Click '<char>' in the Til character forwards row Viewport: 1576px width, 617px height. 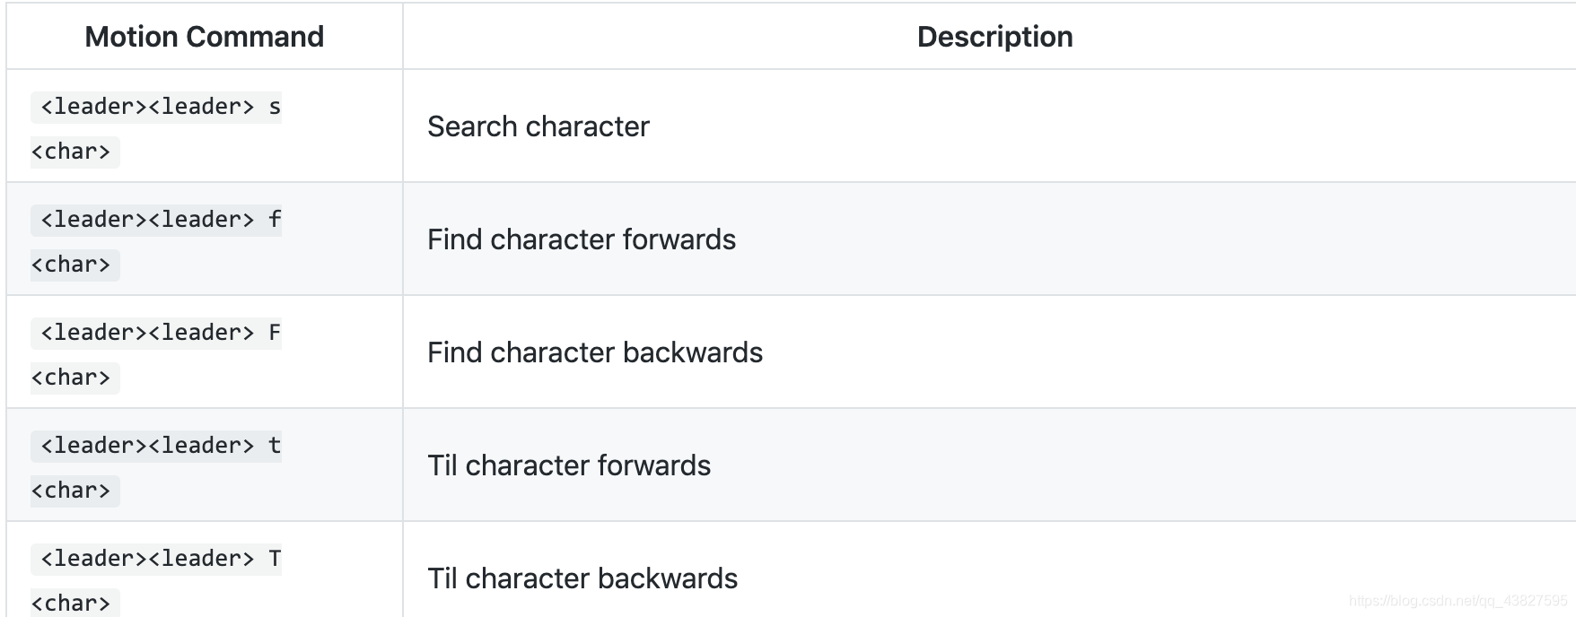tap(71, 491)
